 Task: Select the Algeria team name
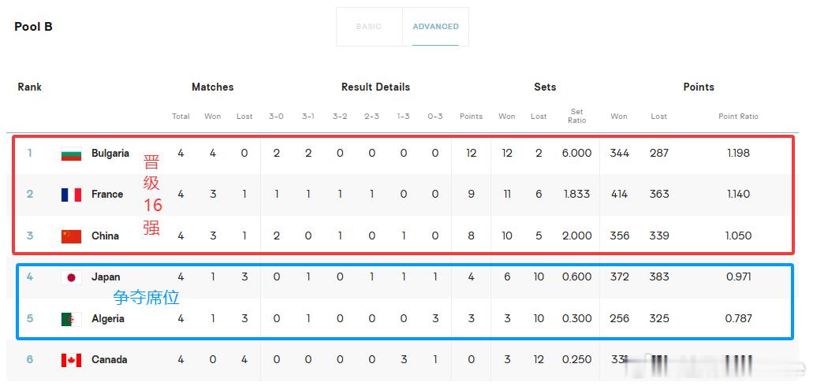(108, 318)
